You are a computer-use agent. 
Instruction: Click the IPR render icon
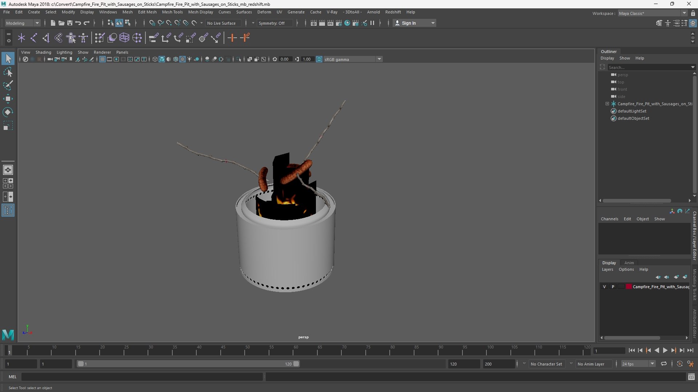330,23
